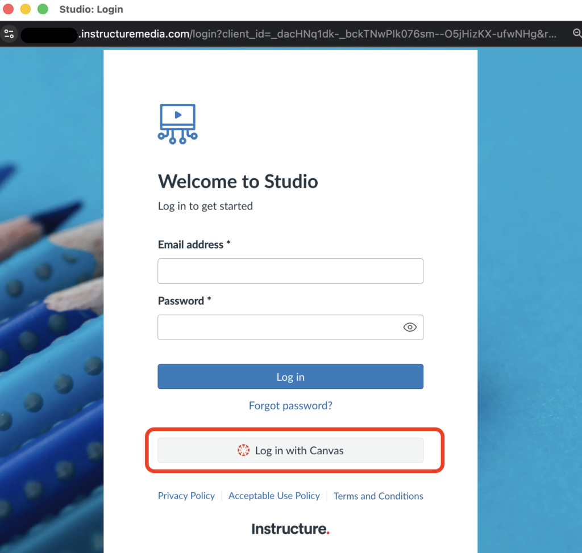Screen dimensions: 582x553
Task: Select Log in with Canvas
Action: coord(290,450)
